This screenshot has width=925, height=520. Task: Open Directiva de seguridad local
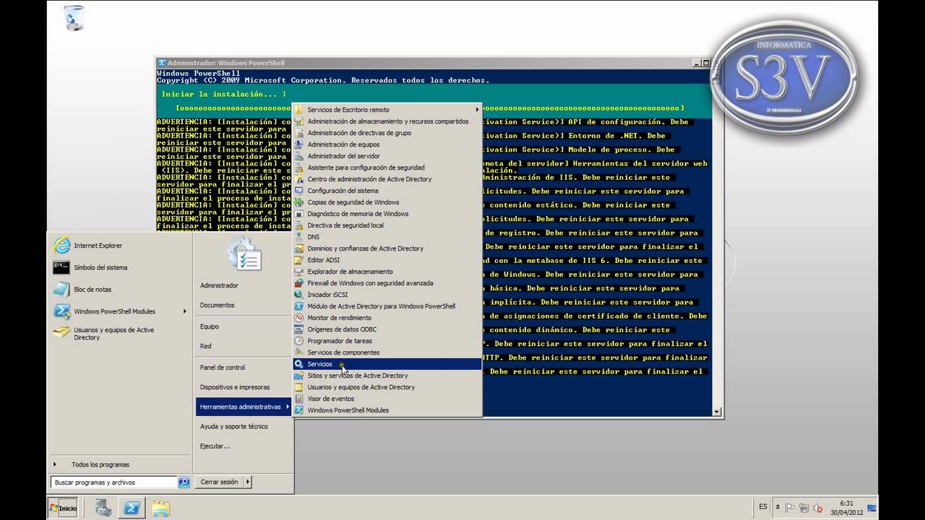(387, 225)
